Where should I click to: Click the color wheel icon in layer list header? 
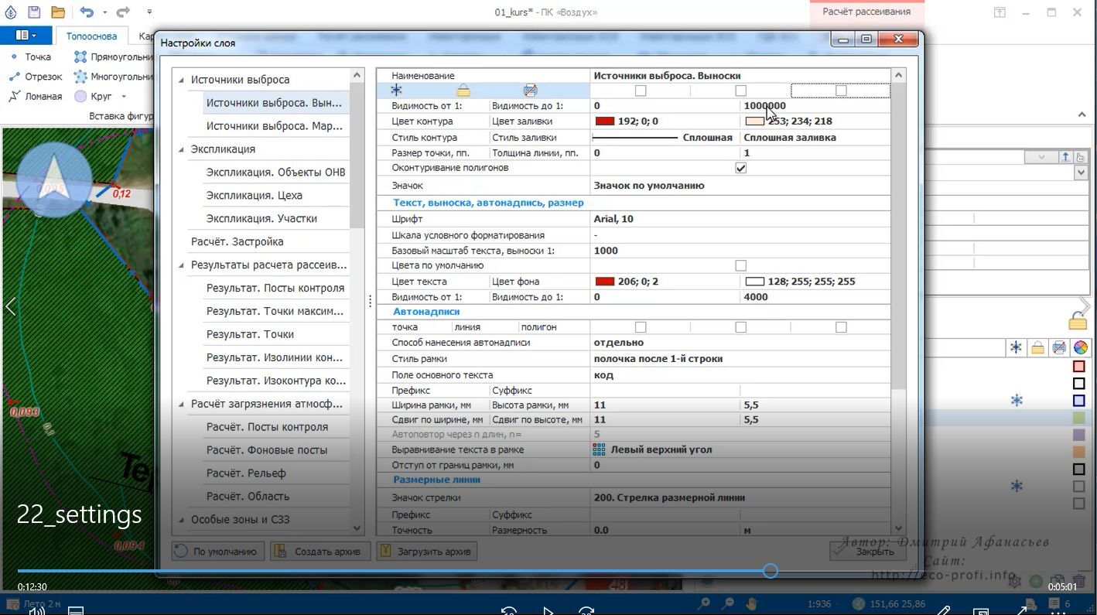[x=1080, y=347]
